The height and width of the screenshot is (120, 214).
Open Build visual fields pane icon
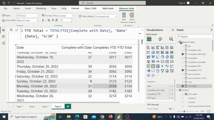pos(149,39)
